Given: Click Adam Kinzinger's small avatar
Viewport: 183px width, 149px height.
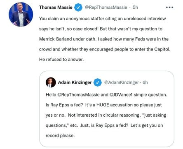Looking at the screenshot, I should 51,82.
